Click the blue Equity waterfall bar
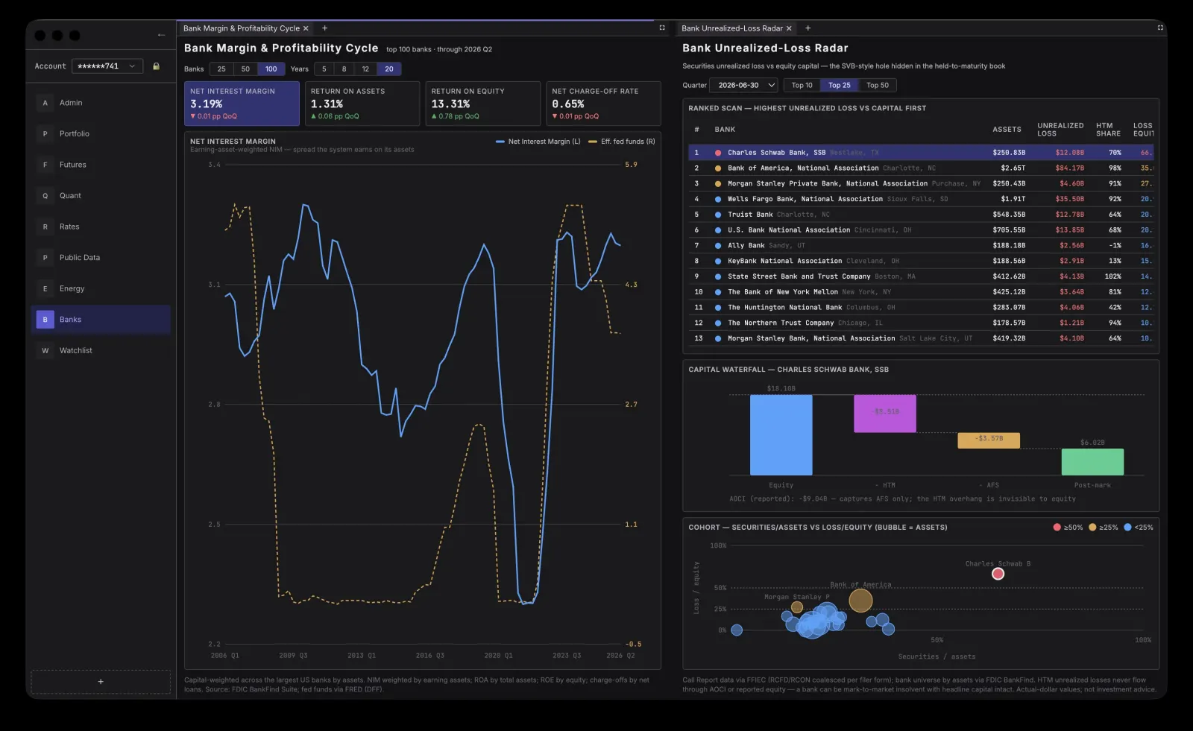The width and height of the screenshot is (1193, 731). point(781,435)
